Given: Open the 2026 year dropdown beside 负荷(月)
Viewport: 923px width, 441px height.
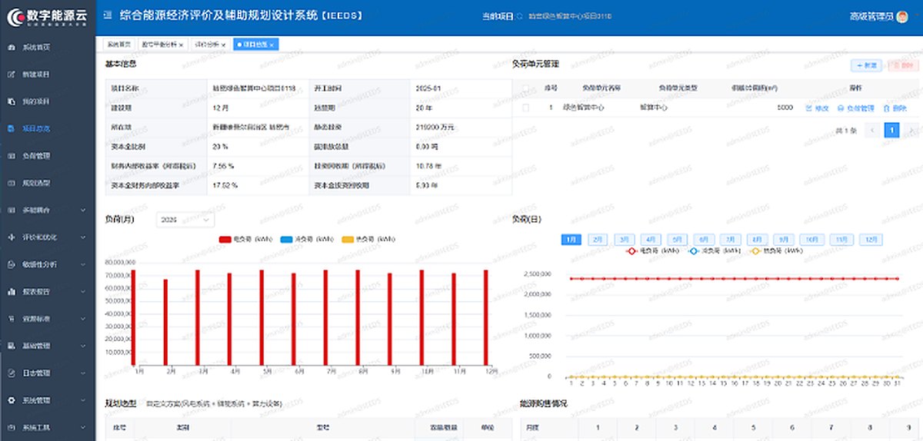Looking at the screenshot, I should [186, 220].
